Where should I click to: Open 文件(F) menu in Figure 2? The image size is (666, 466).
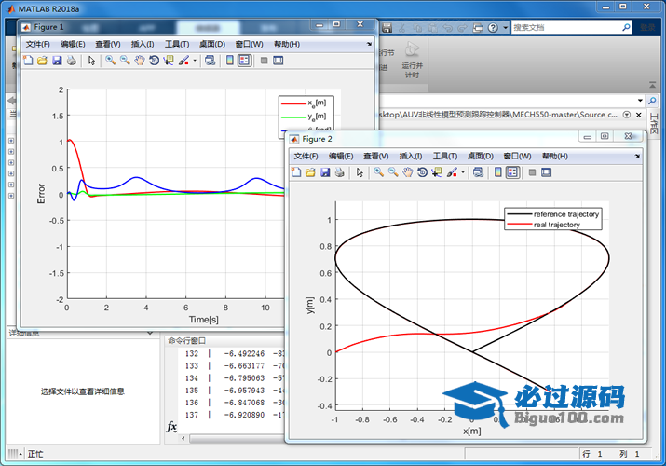306,157
